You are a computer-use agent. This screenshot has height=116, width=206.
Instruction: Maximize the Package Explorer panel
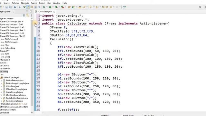point(31,12)
